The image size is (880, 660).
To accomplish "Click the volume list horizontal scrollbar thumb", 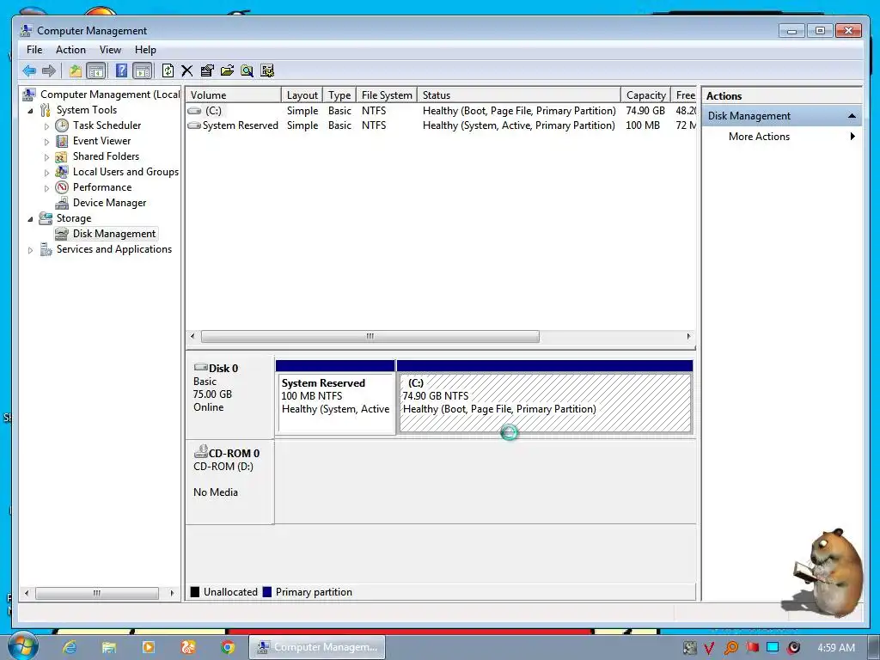I will click(x=370, y=337).
